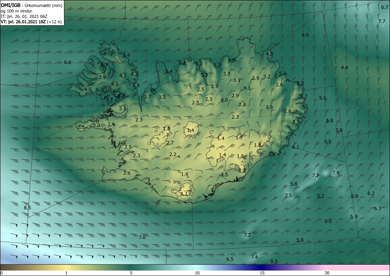Click the 3.5 value near the south coast
390x276 pixels.
click(224, 174)
